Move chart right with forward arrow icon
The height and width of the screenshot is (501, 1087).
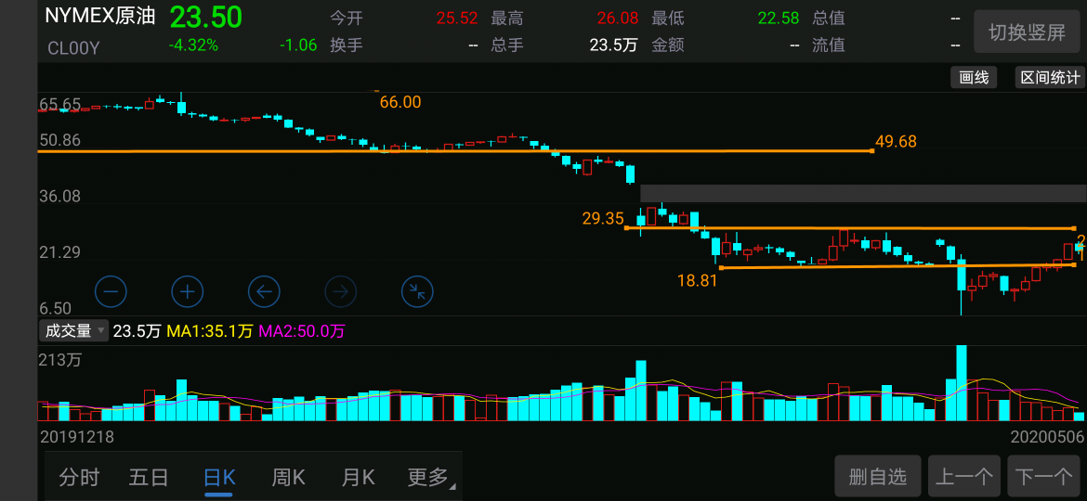340,291
